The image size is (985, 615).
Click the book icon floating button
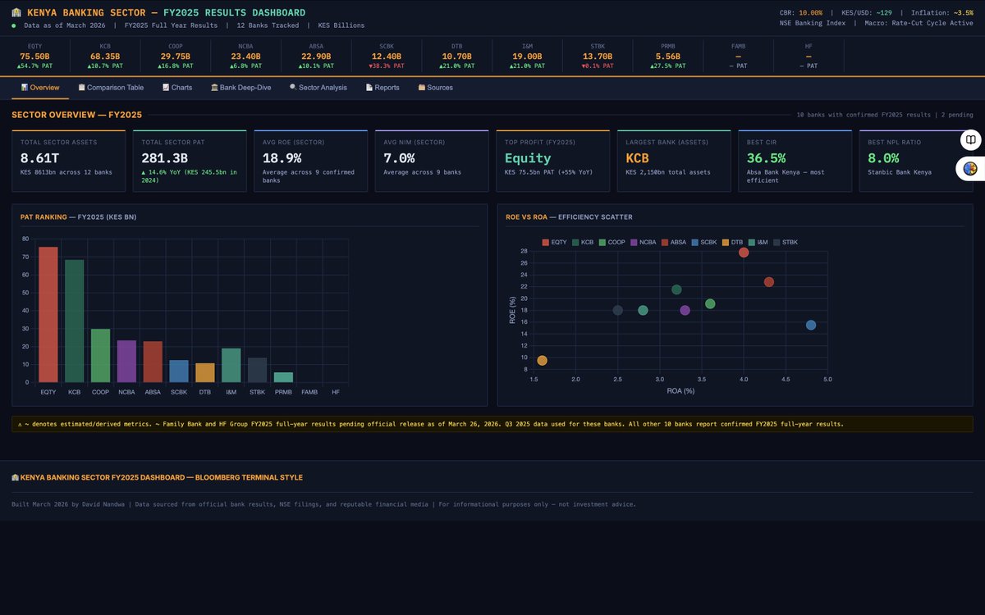coord(971,140)
